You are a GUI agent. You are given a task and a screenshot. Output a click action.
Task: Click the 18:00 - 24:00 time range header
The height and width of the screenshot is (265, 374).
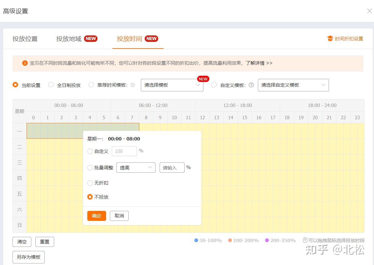click(x=322, y=105)
